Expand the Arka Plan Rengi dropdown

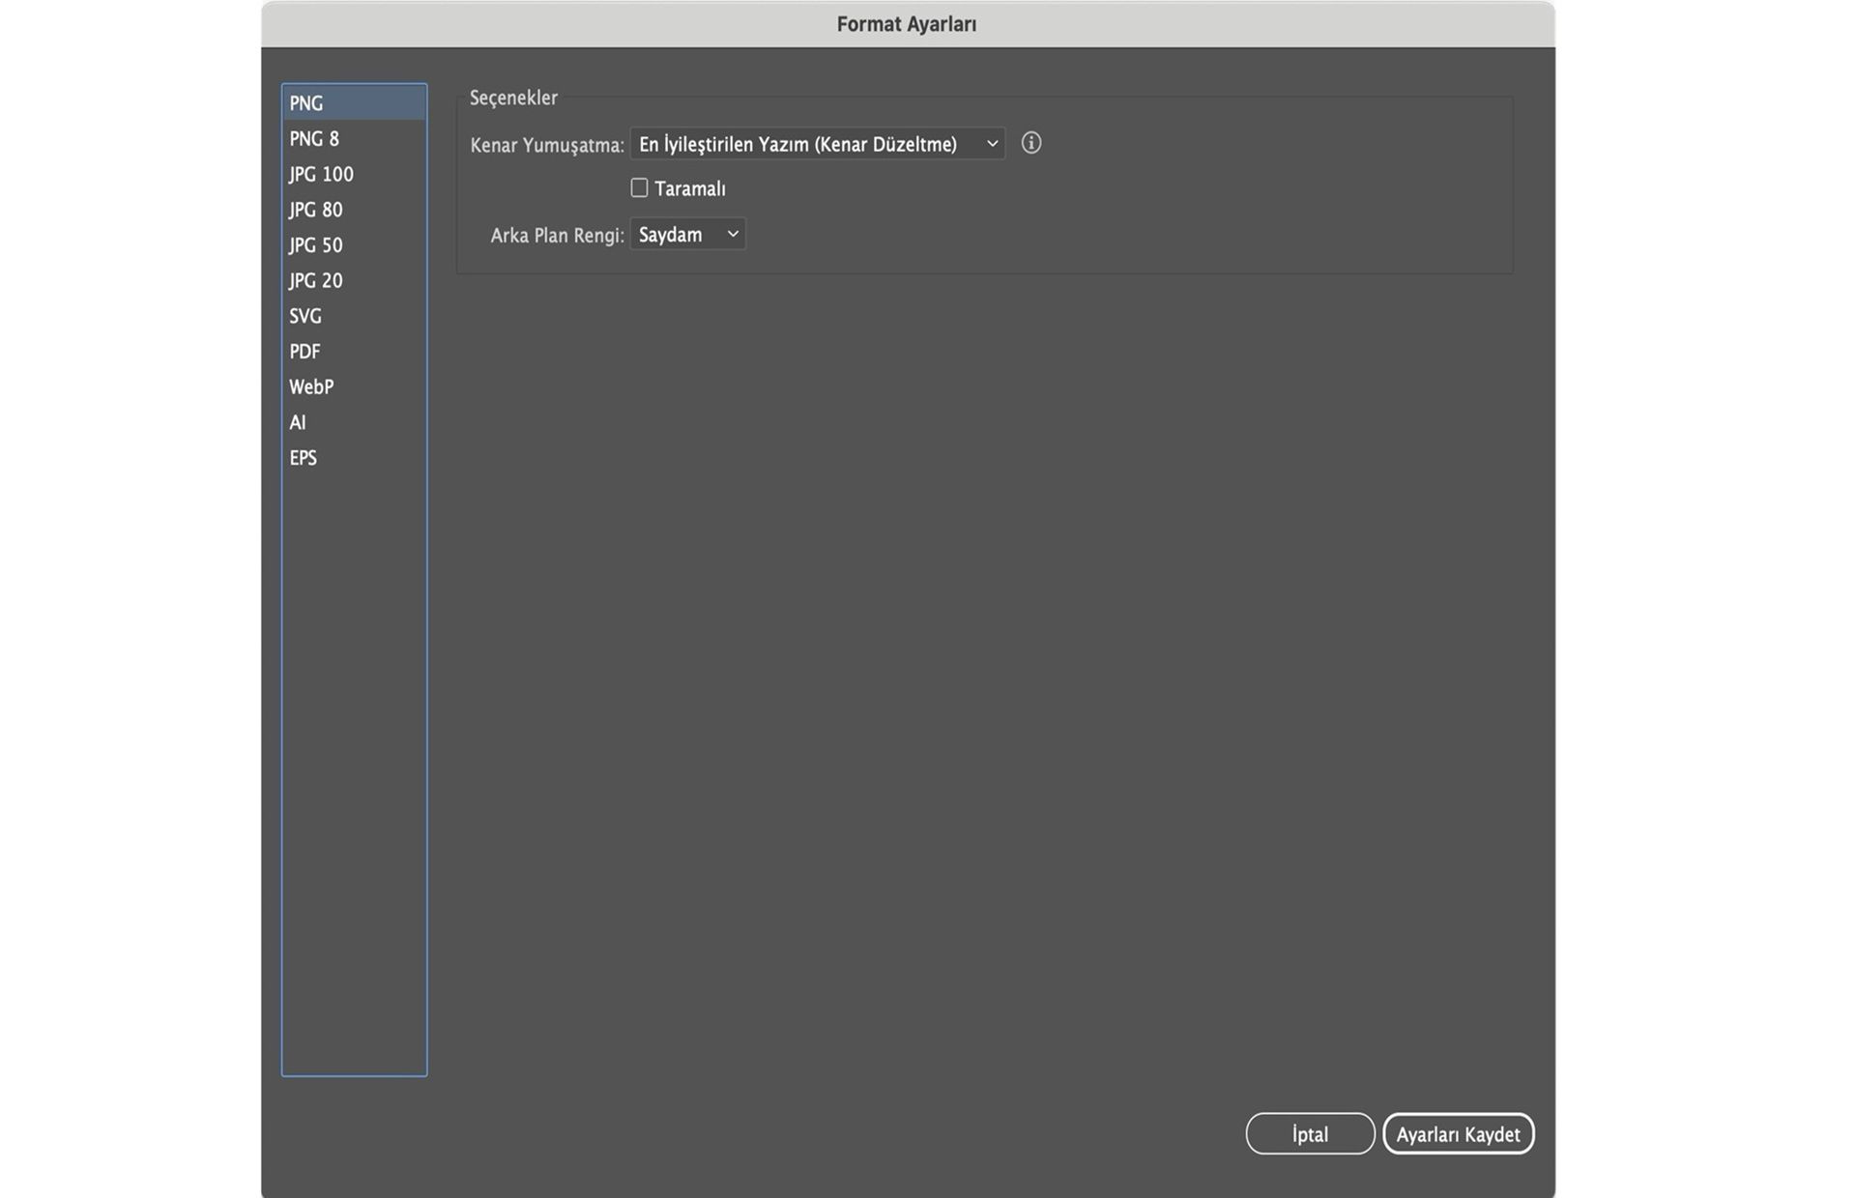pyautogui.click(x=686, y=235)
